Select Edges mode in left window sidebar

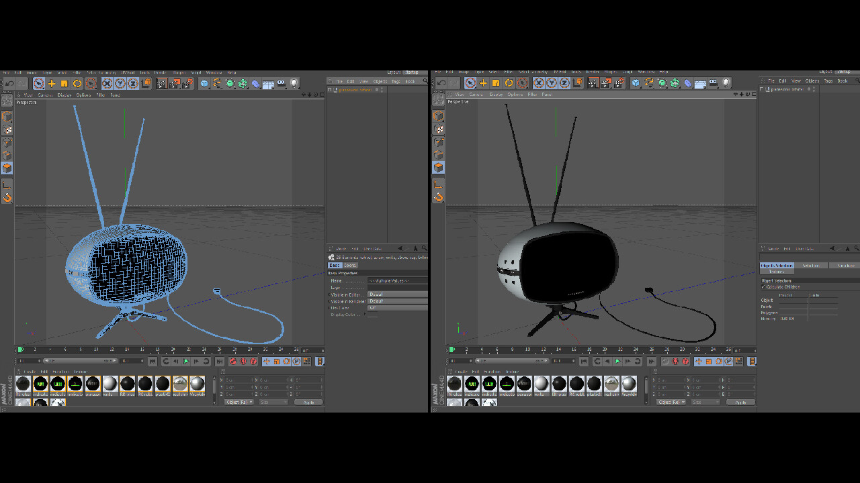[x=7, y=155]
